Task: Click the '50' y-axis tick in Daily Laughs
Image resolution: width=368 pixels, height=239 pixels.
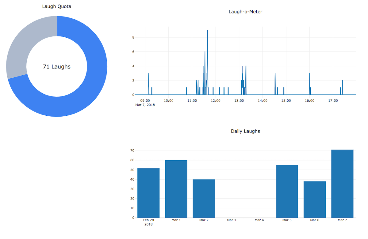Action: (132, 170)
